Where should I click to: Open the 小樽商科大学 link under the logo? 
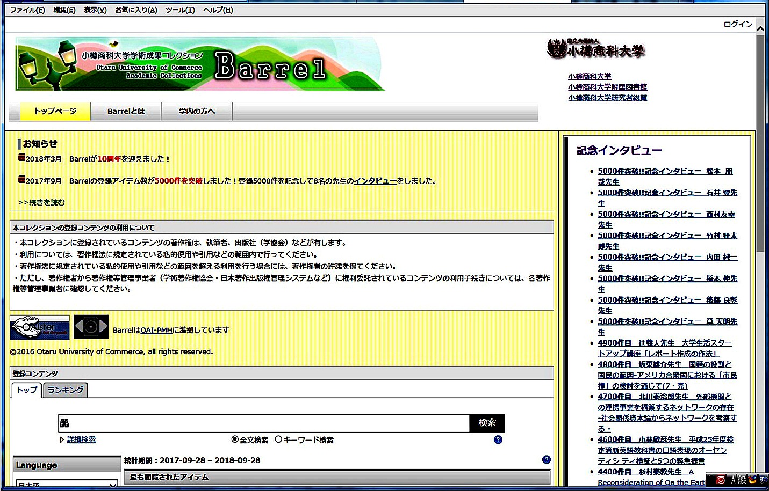(590, 76)
